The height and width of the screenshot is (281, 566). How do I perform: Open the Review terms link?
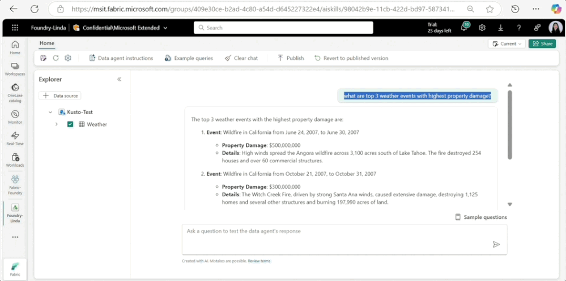[x=259, y=261]
